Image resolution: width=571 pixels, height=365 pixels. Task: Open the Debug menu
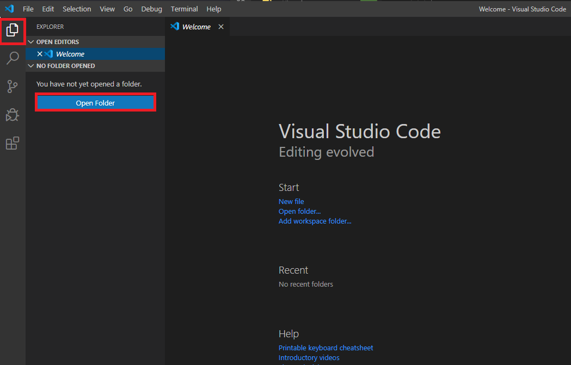coord(151,9)
